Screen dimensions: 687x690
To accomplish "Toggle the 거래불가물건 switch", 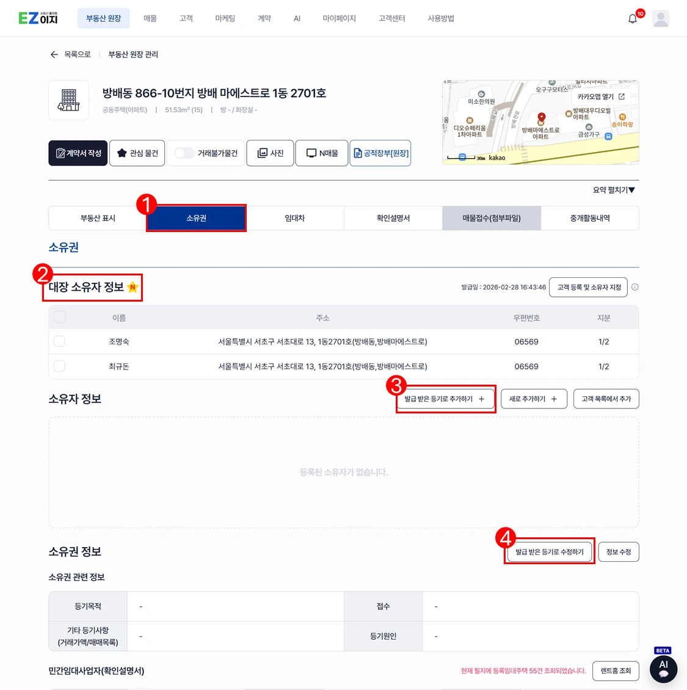I will 184,153.
